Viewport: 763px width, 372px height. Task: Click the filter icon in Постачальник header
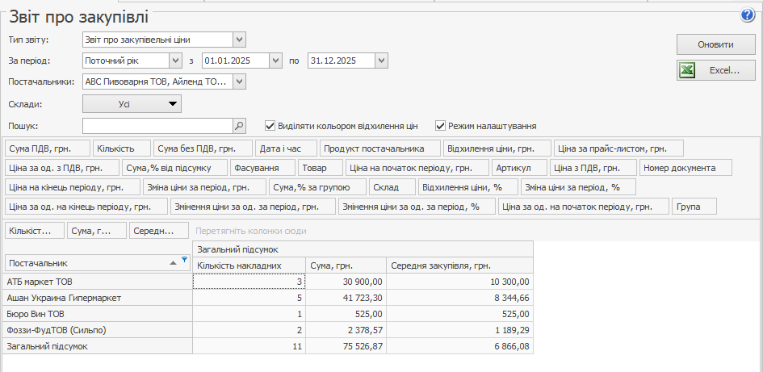click(184, 259)
